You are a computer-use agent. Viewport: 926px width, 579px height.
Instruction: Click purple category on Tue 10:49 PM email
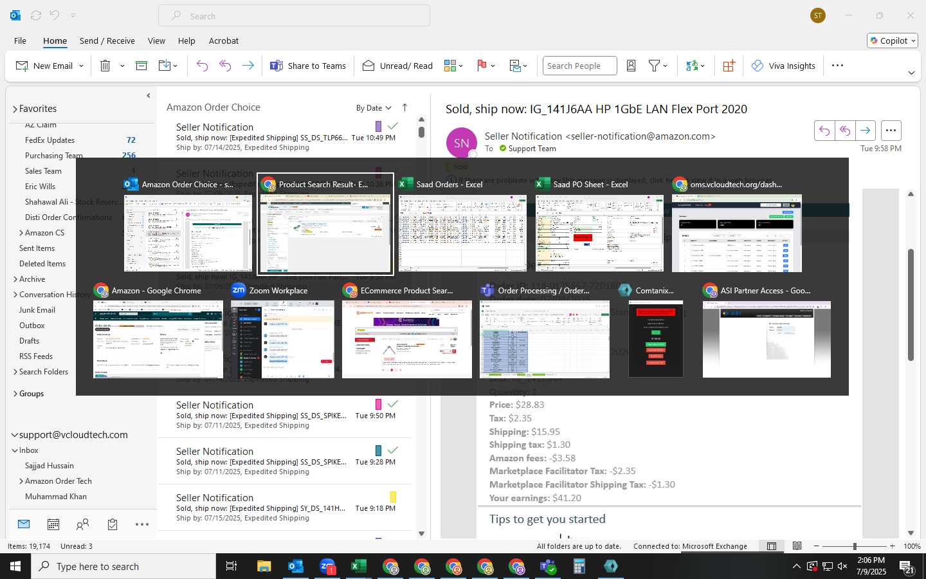[378, 126]
